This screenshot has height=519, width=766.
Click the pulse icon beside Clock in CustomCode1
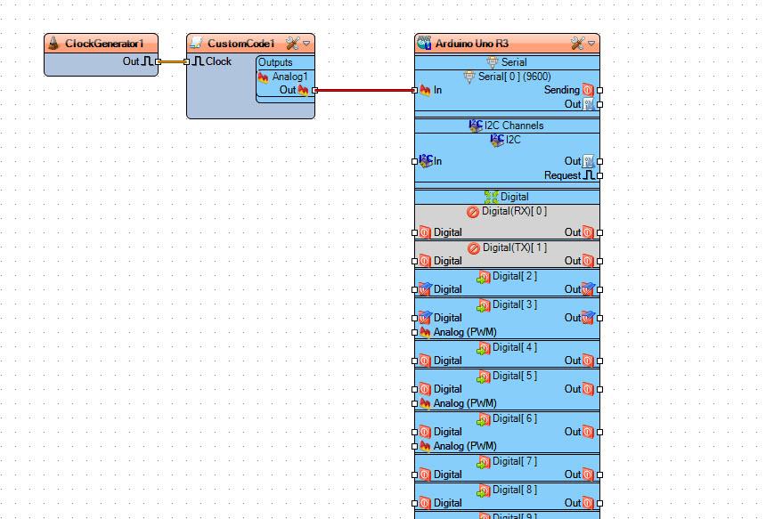198,61
